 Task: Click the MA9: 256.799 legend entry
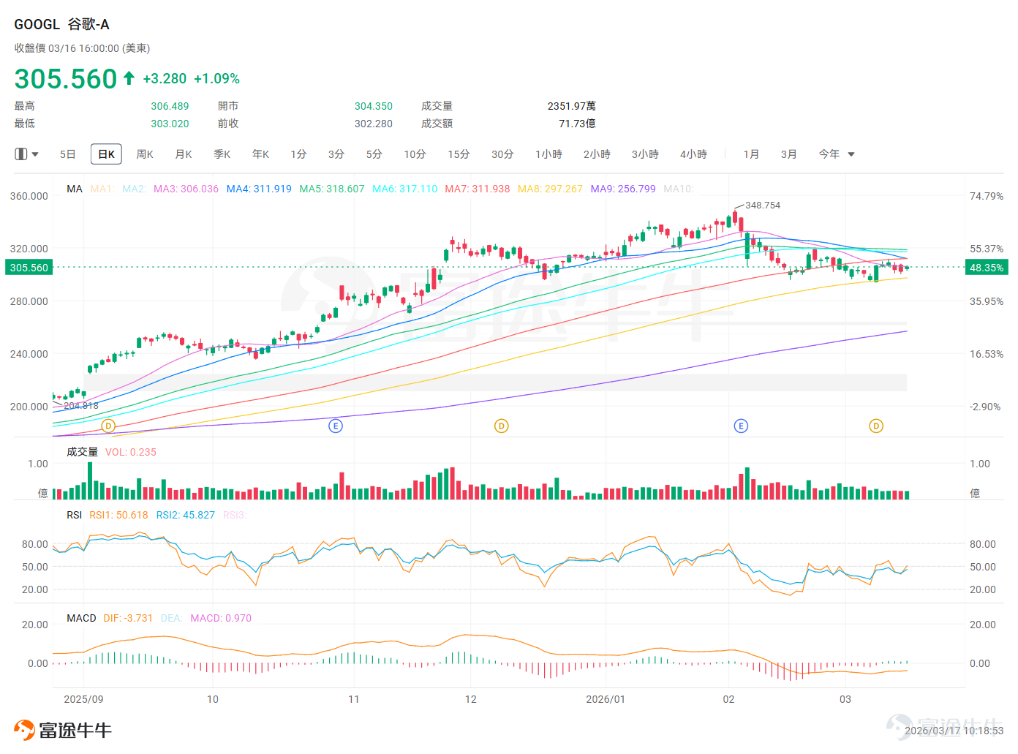pyautogui.click(x=623, y=189)
